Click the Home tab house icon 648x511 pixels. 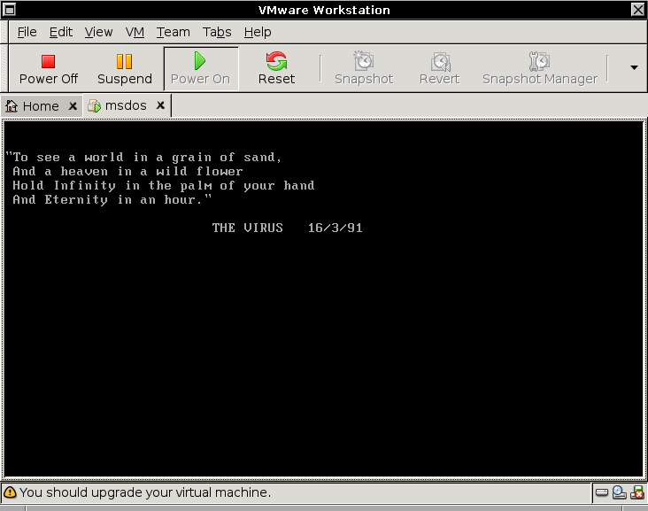coord(12,106)
